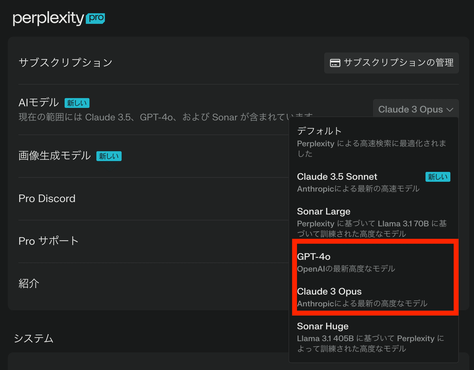This screenshot has height=370, width=474.
Task: Click the Pro サポート row
Action: click(x=49, y=241)
